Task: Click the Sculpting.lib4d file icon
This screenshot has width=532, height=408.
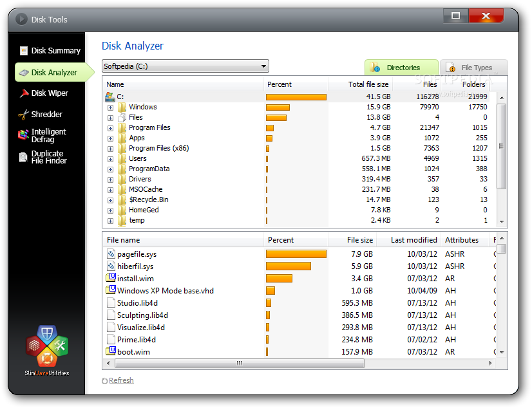Action: click(x=111, y=315)
